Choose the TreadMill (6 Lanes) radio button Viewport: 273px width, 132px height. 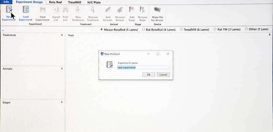tap(195, 30)
